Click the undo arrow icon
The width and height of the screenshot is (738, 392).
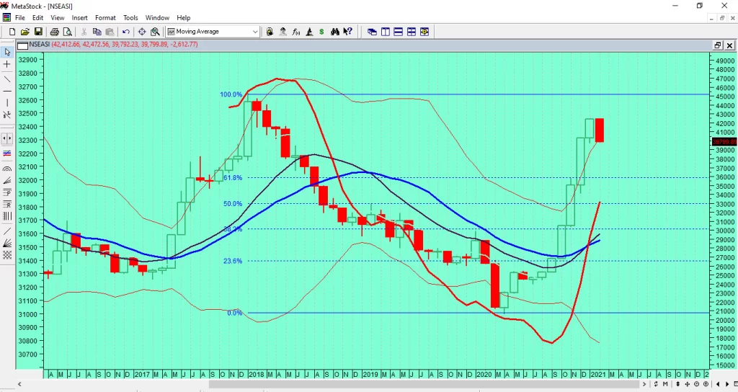pyautogui.click(x=126, y=32)
